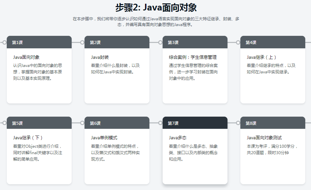Click the 第7课 card header
Viewport: 311px width, 190px height.
pyautogui.click(x=195, y=123)
